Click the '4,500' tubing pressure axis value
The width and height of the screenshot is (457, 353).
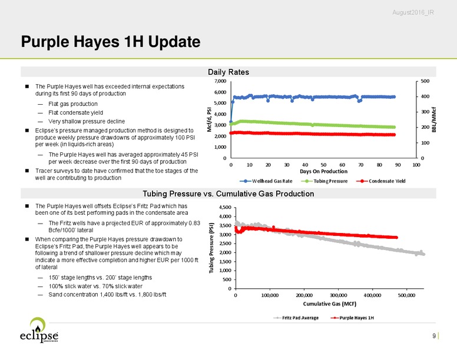pyautogui.click(x=225, y=207)
